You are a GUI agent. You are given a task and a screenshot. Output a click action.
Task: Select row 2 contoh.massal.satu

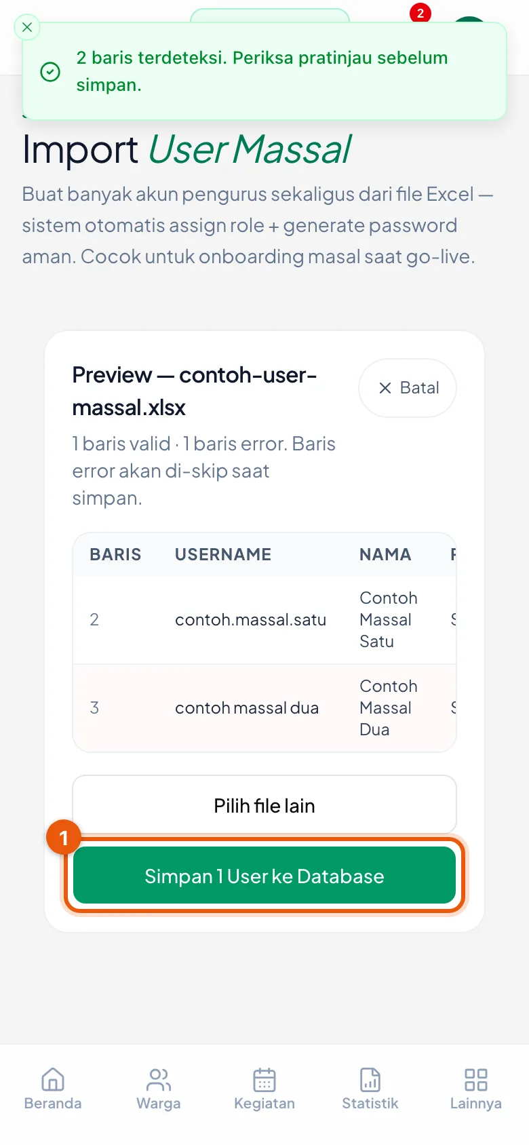click(x=264, y=620)
